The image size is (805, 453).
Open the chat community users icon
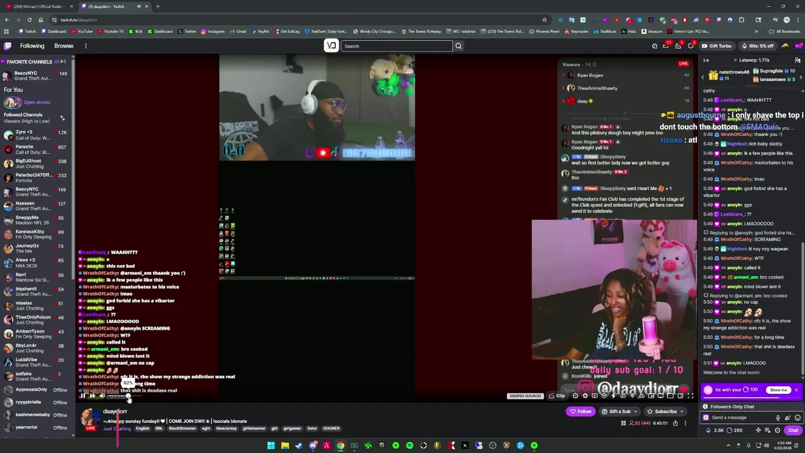797,60
